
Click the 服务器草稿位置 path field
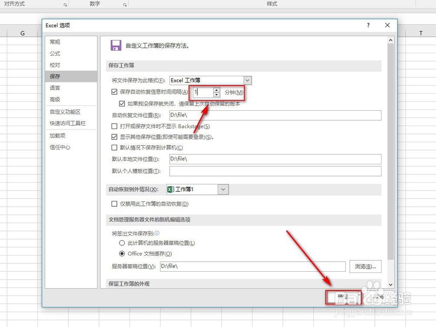253,266
